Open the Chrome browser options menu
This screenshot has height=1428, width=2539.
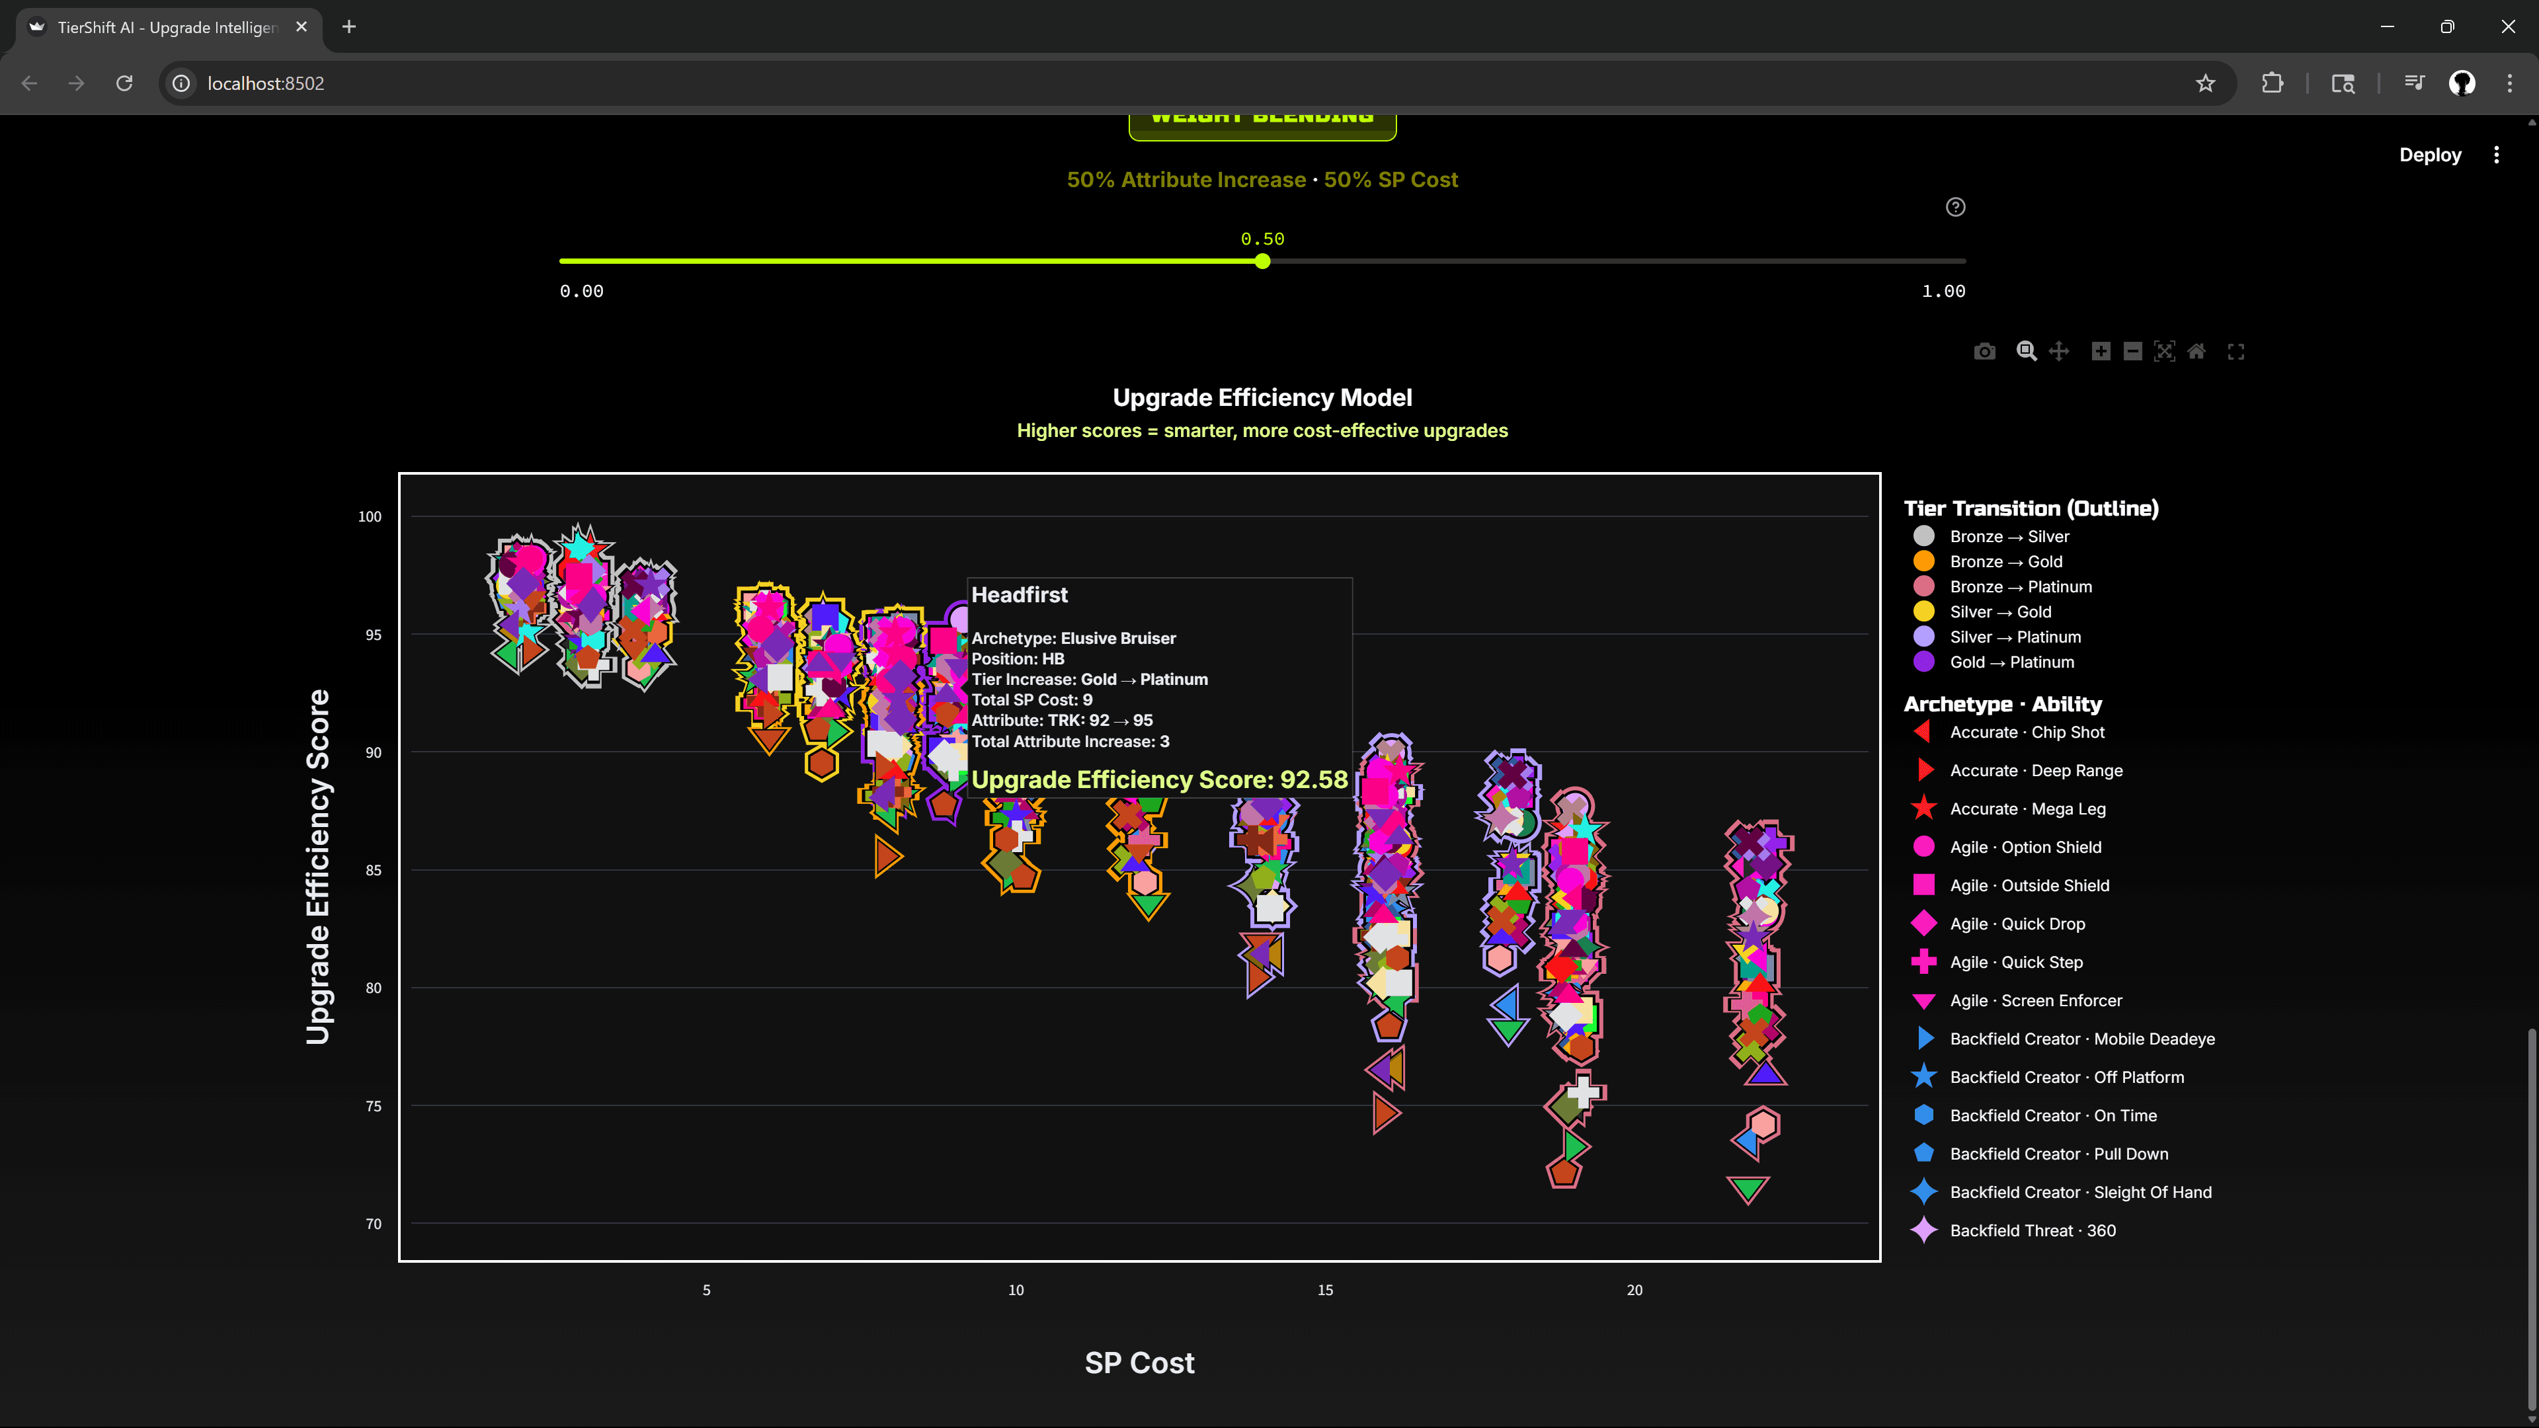2509,84
